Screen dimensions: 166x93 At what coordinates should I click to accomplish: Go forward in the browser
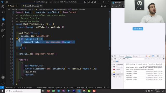116,6
